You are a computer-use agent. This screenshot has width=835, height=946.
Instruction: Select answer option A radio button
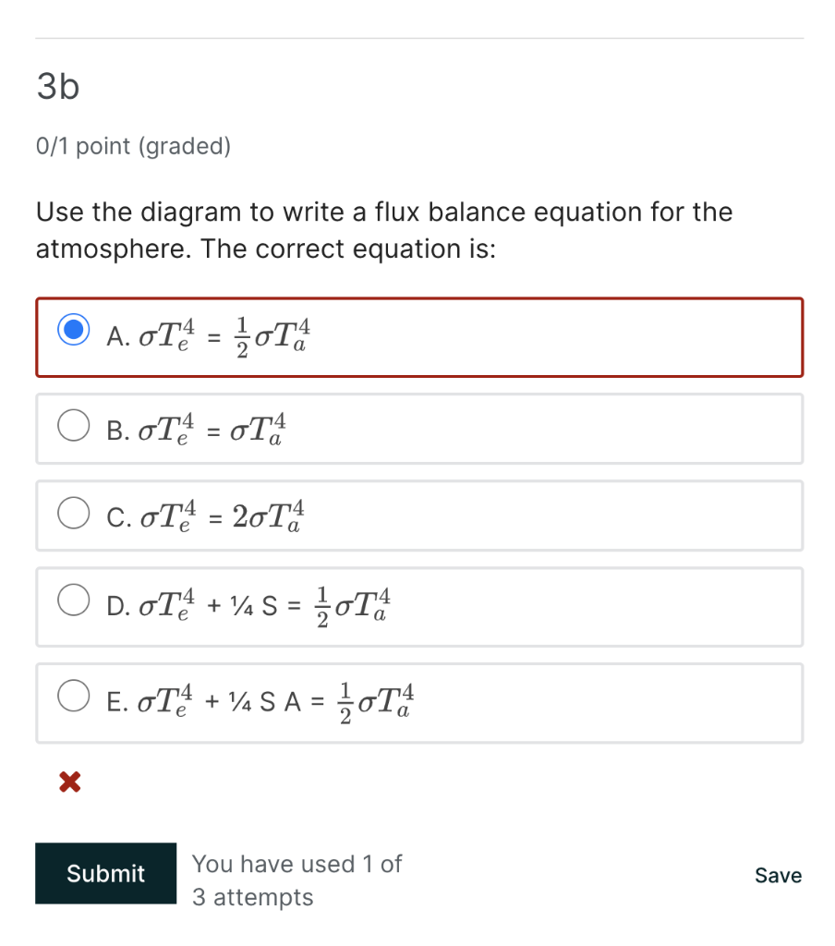click(74, 329)
